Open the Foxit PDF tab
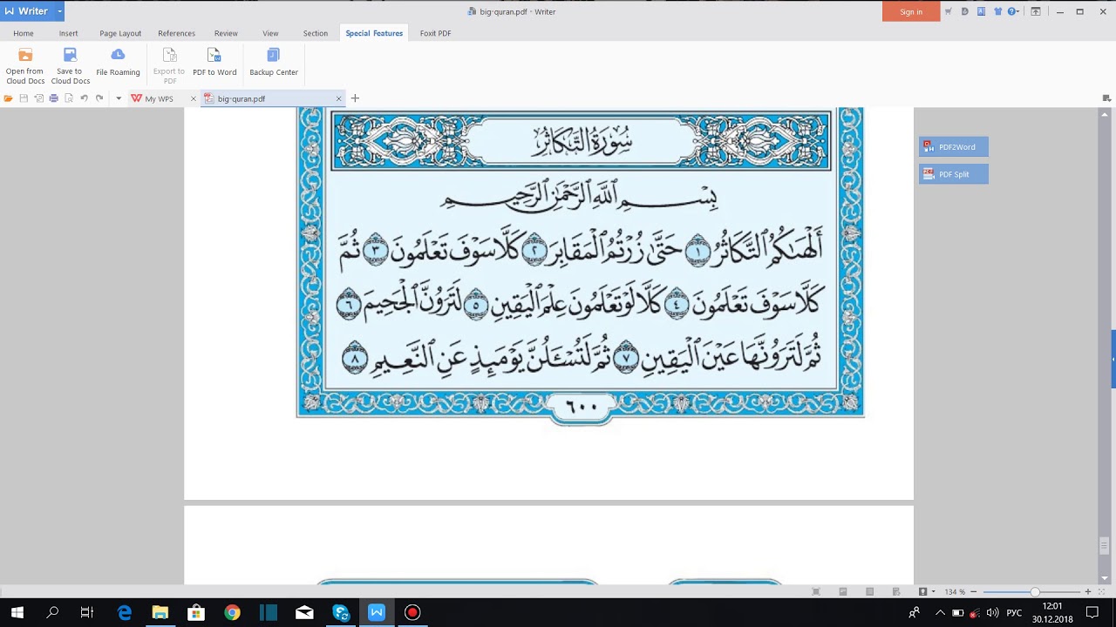This screenshot has width=1116, height=627. point(435,33)
